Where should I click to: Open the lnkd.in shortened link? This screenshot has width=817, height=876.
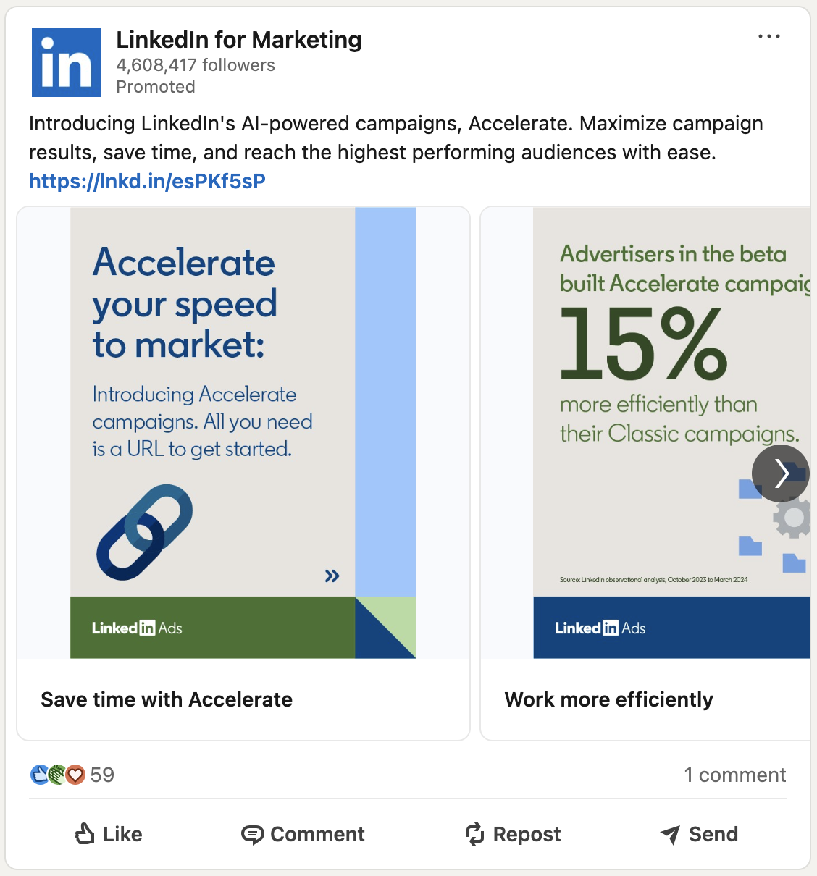(147, 181)
